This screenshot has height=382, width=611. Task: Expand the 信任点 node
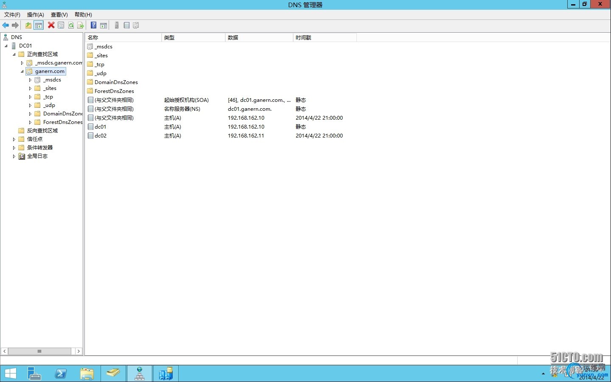(x=14, y=139)
